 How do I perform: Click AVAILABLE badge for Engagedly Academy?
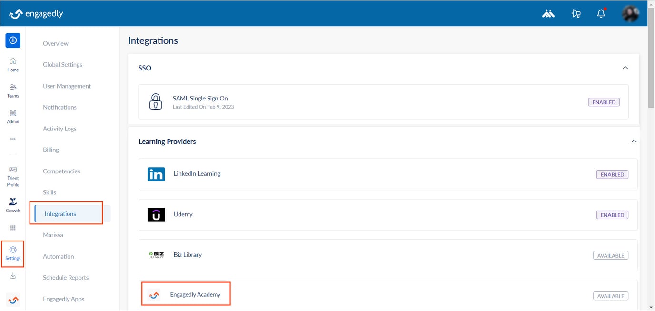611,296
